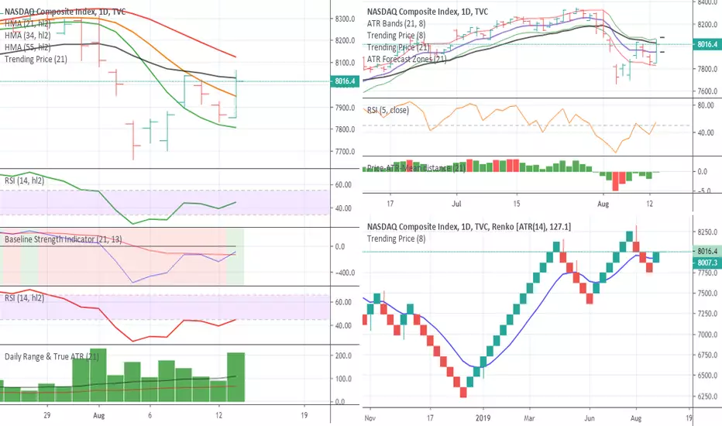Screen dimensions: 722x426
Task: Click 2019 on the Renko chart time axis
Action: coord(483,418)
